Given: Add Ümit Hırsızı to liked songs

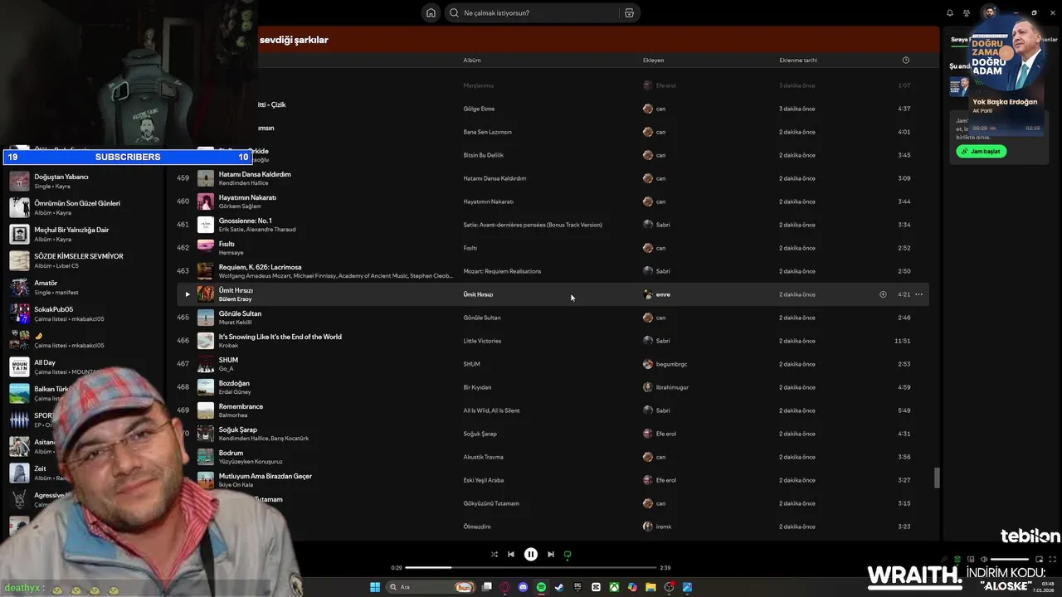Looking at the screenshot, I should coord(883,294).
